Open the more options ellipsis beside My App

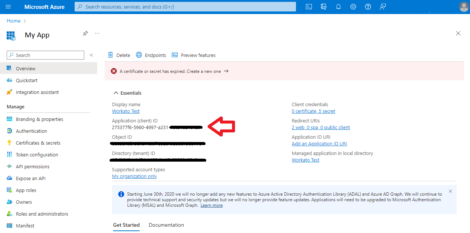click(x=97, y=33)
